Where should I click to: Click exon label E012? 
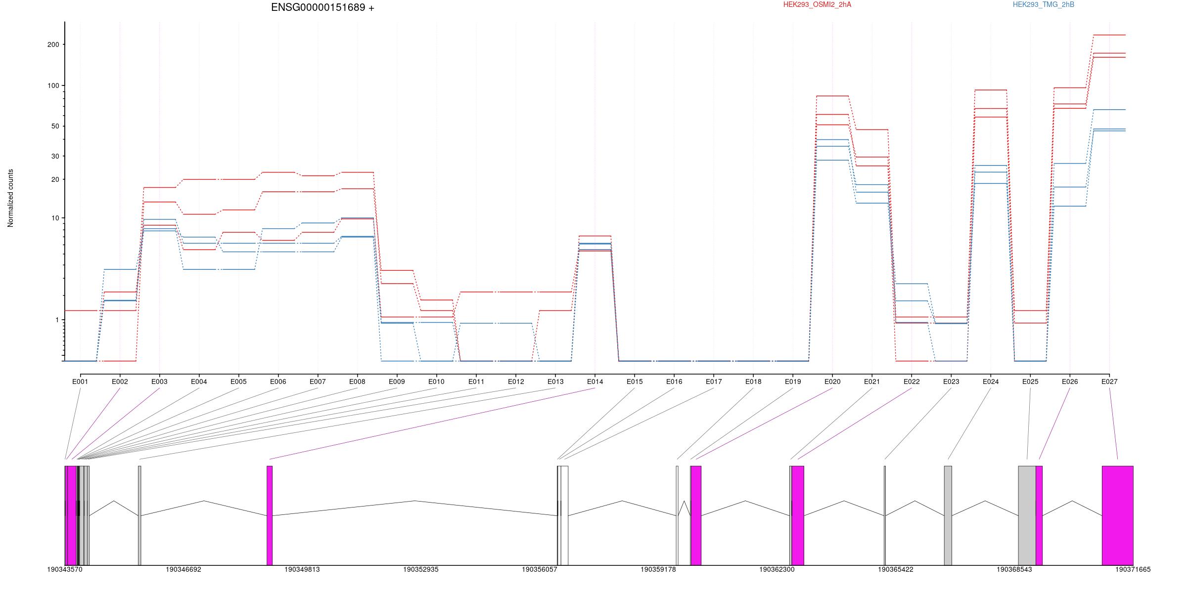(516, 381)
